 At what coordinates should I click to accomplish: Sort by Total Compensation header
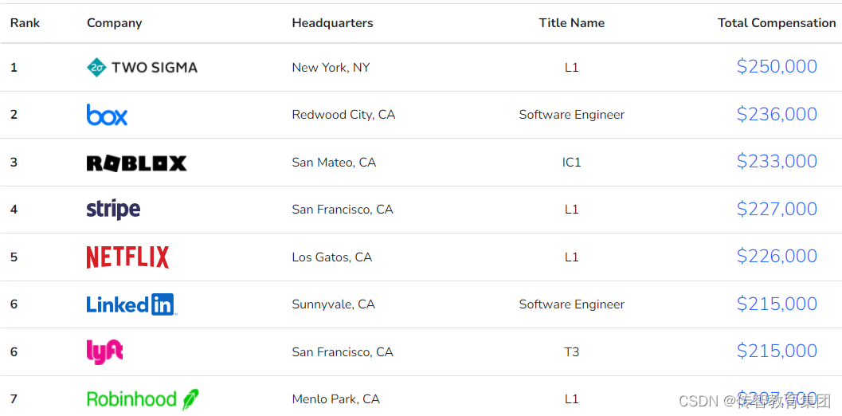777,23
